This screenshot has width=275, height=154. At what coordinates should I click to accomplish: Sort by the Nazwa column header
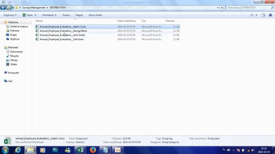point(39,21)
